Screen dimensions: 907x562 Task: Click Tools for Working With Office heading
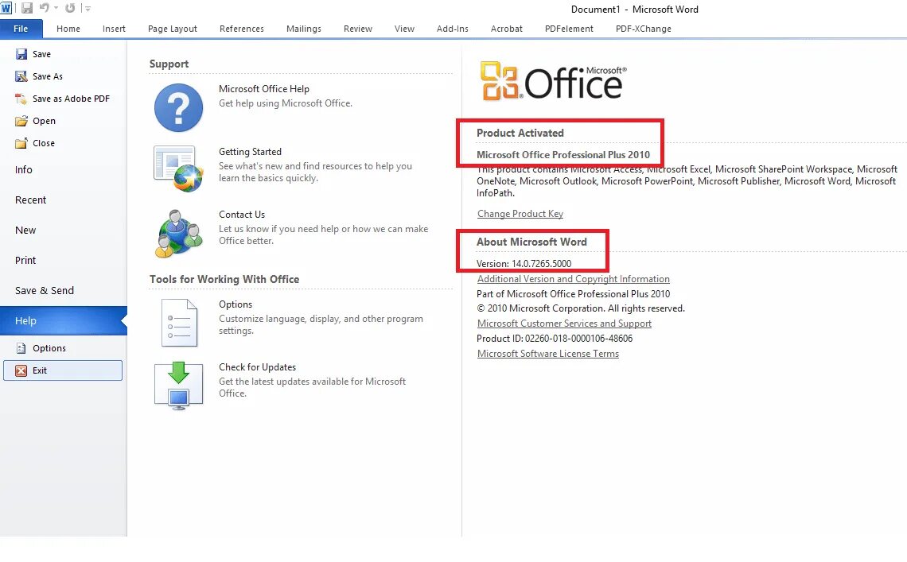(x=224, y=280)
